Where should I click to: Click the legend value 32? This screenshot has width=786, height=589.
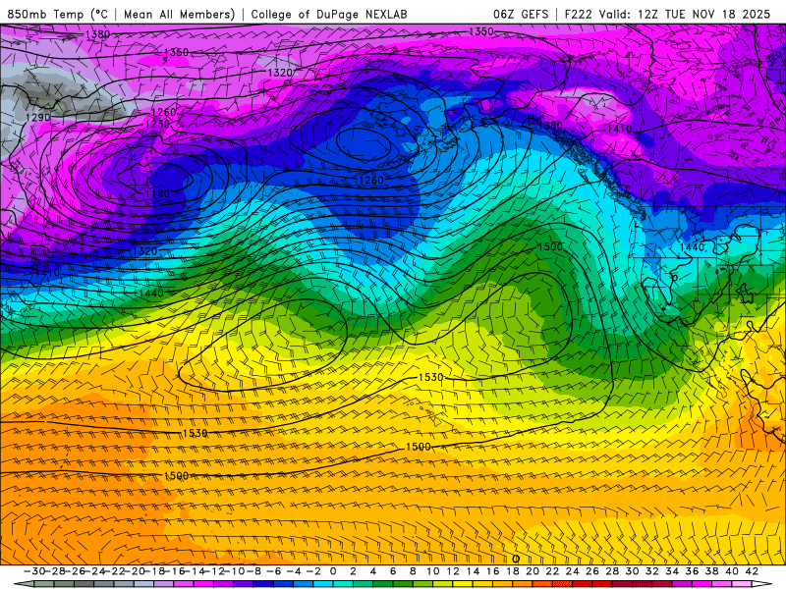click(652, 571)
